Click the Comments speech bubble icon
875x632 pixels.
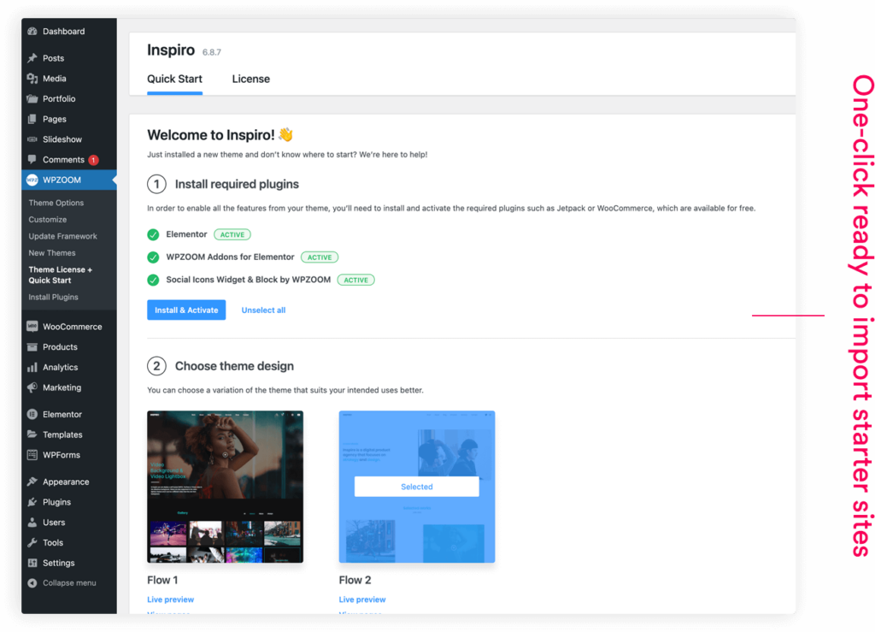(32, 160)
